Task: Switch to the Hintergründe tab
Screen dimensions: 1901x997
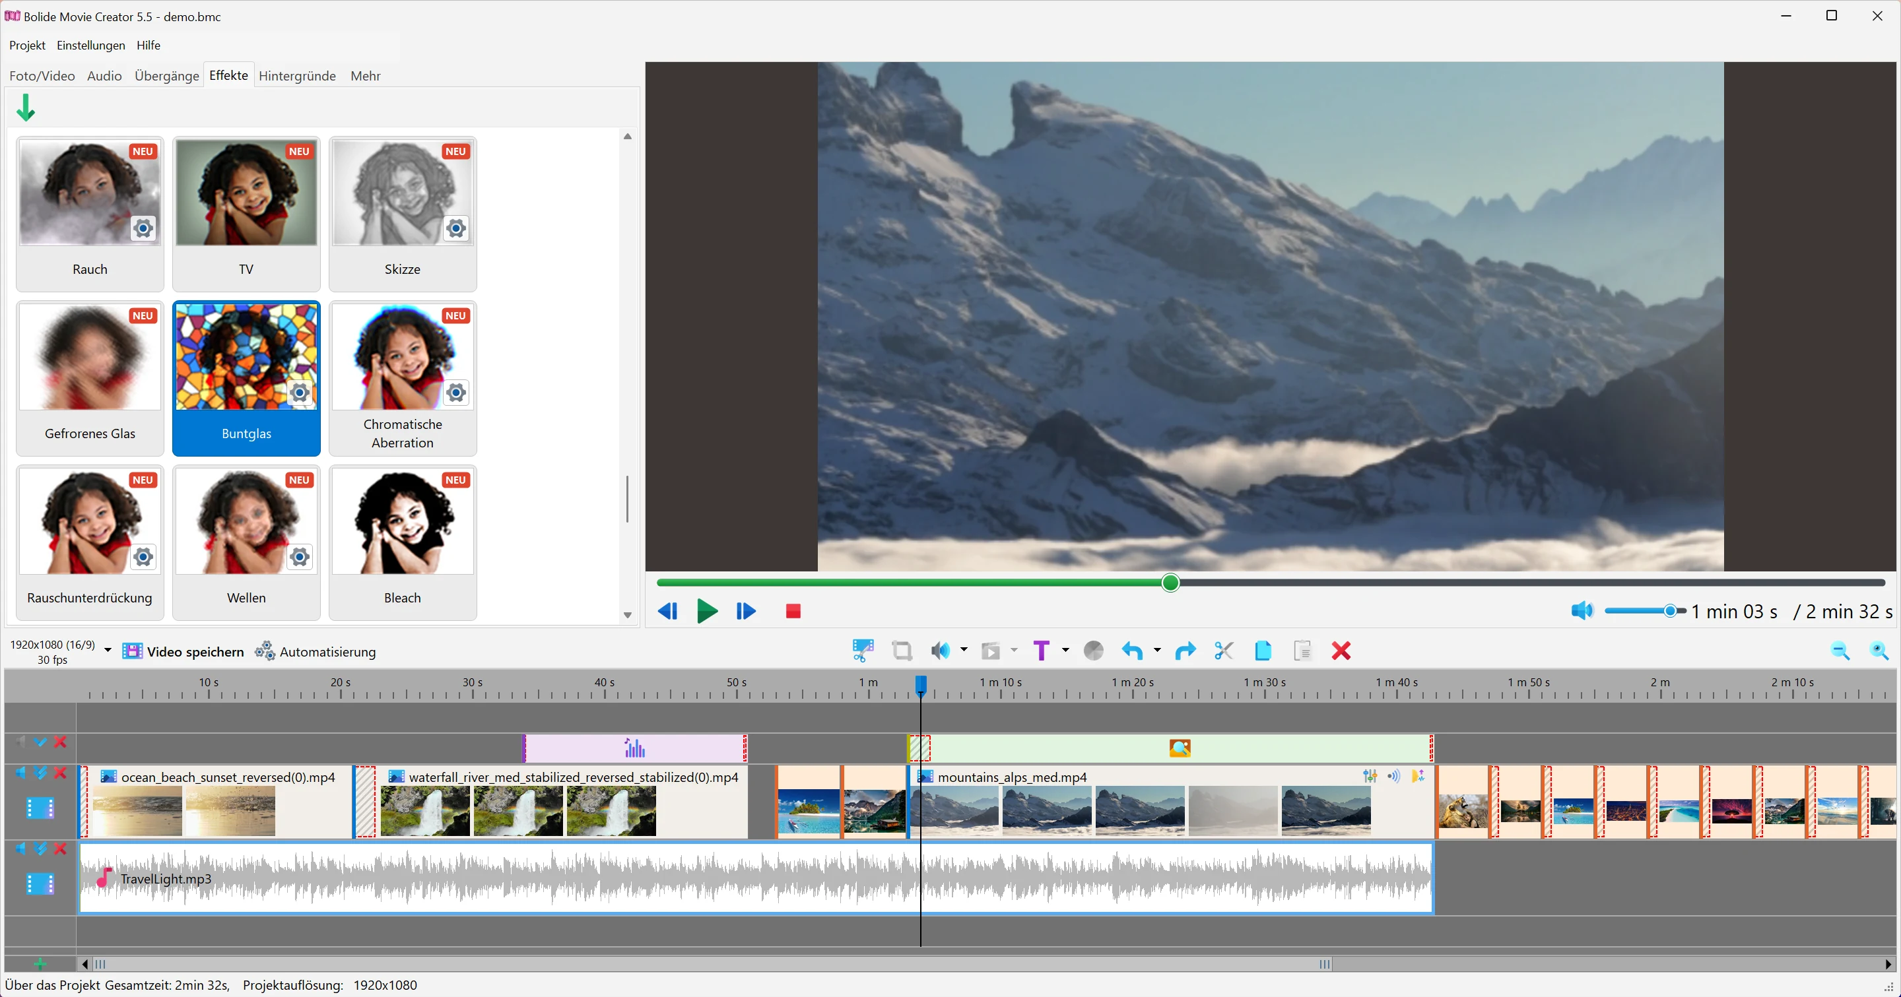Action: click(x=298, y=76)
